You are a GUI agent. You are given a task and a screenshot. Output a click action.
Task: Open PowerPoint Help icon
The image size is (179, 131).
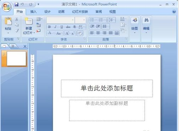(174, 12)
